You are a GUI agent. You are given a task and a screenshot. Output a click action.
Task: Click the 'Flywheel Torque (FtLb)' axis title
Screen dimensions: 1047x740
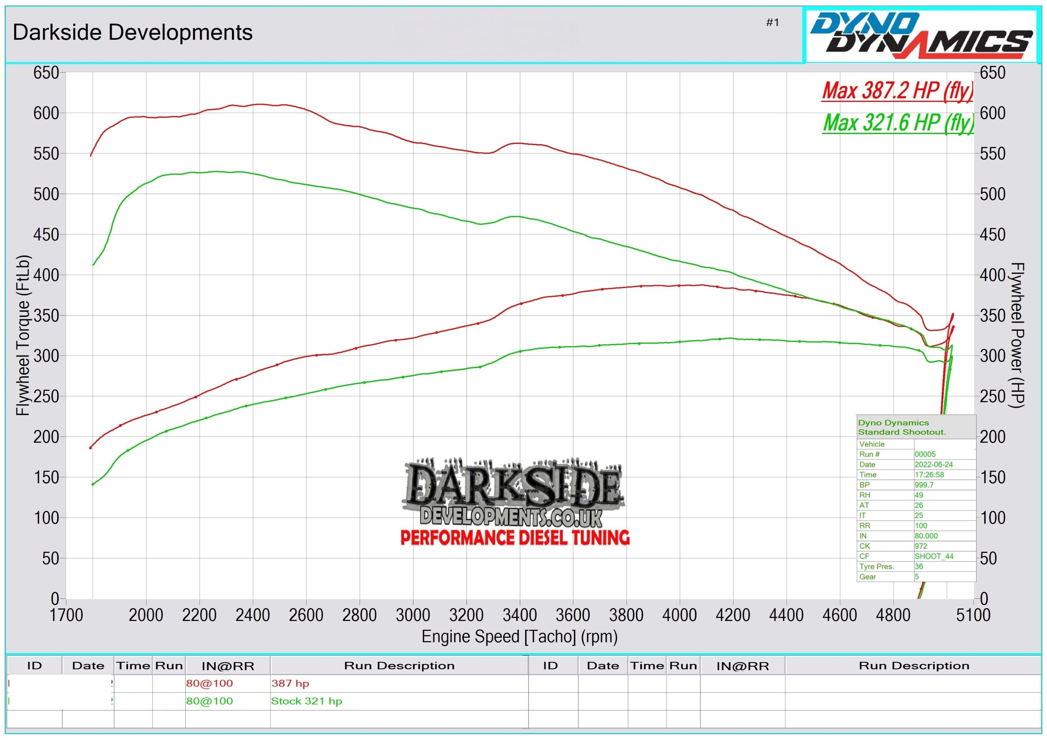tap(23, 335)
